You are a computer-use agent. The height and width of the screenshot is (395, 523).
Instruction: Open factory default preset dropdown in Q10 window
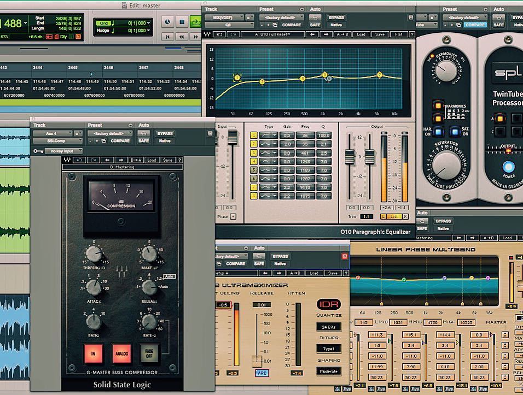point(282,17)
